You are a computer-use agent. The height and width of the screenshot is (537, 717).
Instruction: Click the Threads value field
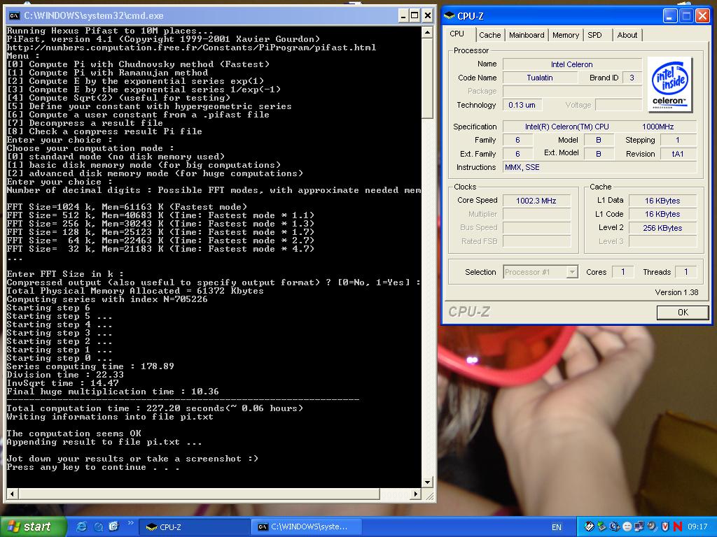[685, 272]
